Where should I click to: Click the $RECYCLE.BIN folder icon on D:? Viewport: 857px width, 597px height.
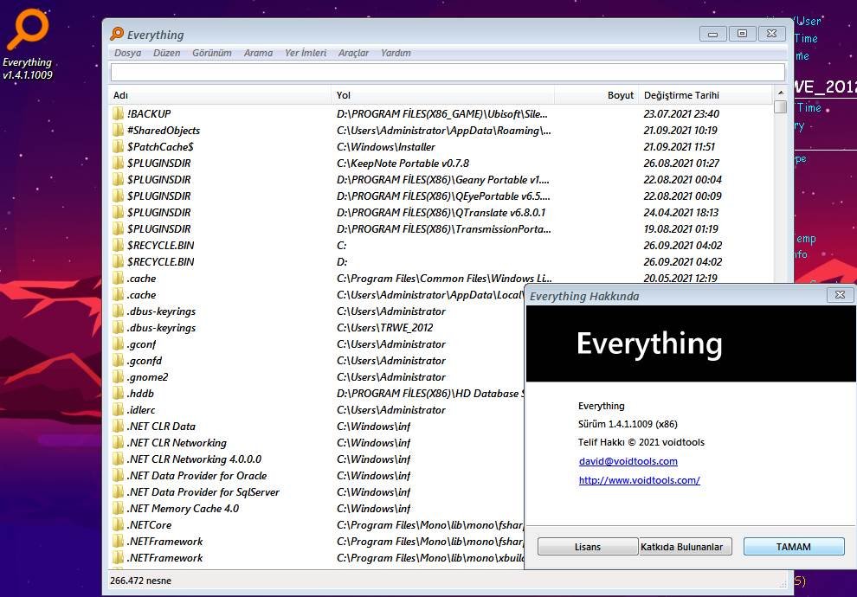118,261
